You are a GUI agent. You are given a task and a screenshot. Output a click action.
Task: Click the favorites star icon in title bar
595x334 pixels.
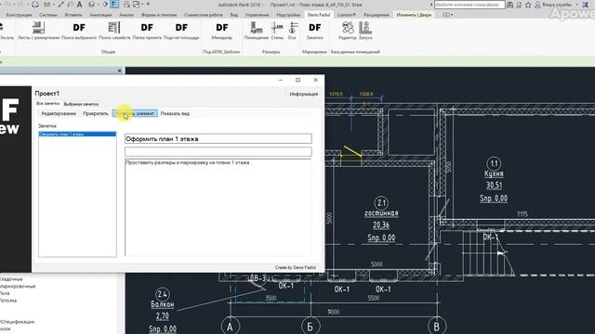coord(528,5)
